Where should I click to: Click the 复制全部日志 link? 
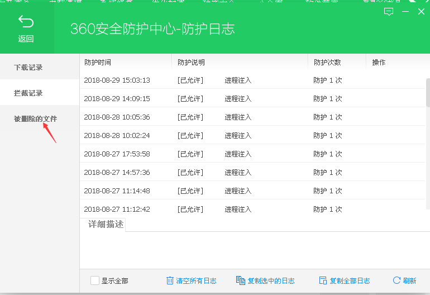(350, 280)
